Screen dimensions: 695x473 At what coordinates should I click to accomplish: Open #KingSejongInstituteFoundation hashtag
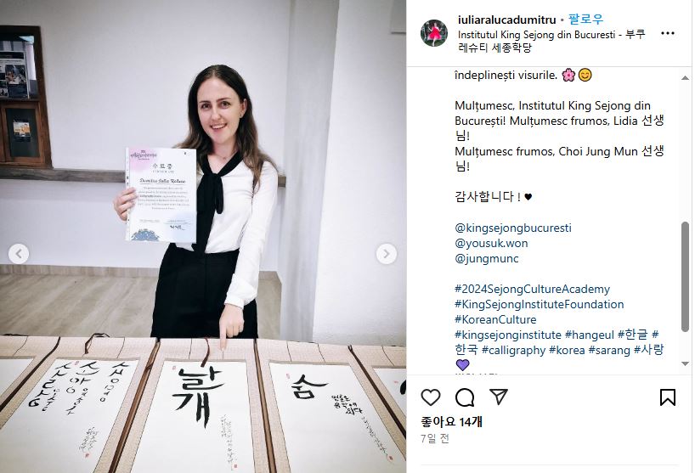tap(540, 304)
